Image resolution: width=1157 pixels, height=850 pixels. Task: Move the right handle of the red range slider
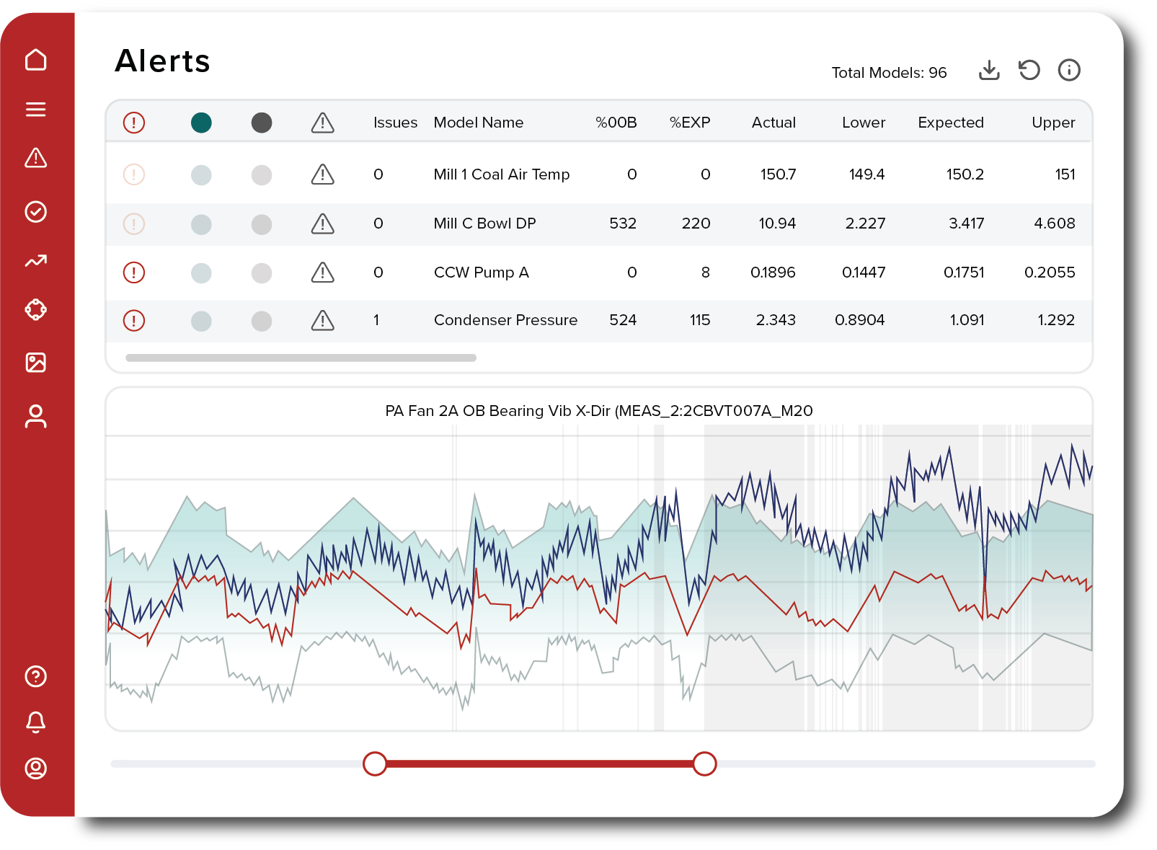coord(705,763)
